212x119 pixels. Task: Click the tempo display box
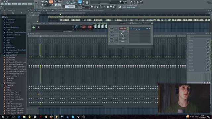58,5
